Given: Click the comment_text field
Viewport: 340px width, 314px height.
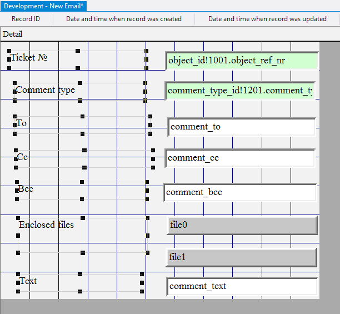Looking at the screenshot, I should click(242, 286).
